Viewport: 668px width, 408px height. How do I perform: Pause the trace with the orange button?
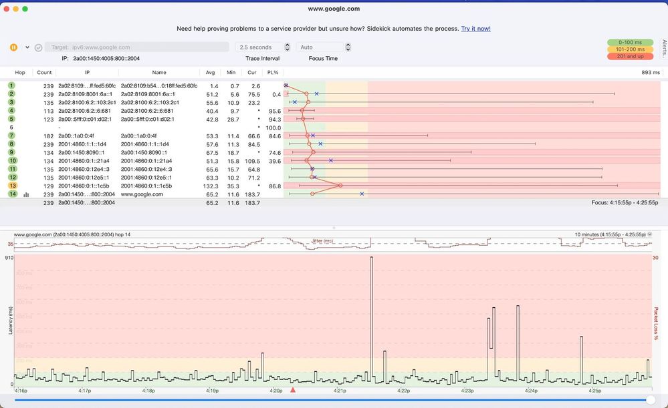(13, 47)
